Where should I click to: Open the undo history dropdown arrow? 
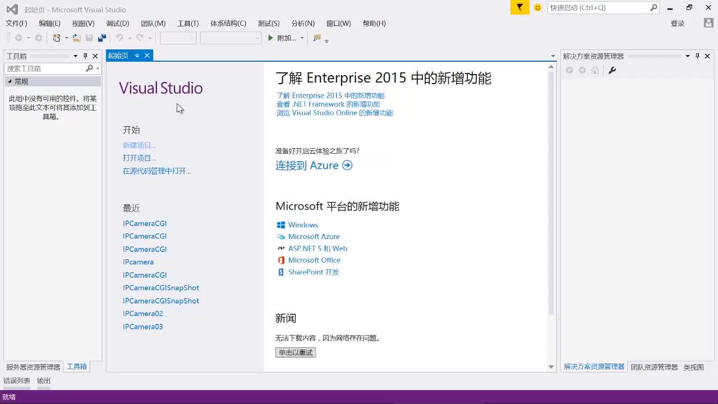click(130, 38)
